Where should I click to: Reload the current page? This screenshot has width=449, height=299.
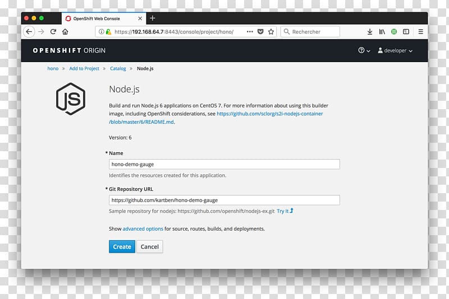53,32
